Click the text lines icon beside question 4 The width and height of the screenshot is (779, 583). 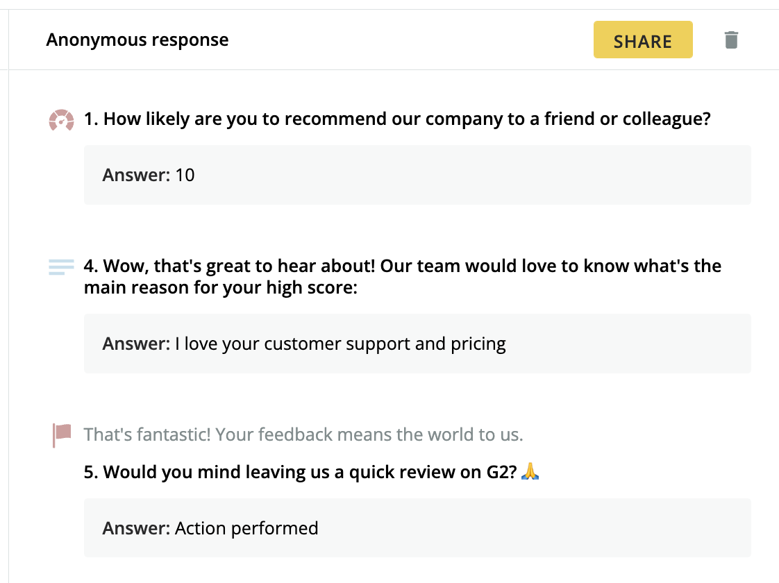click(61, 267)
